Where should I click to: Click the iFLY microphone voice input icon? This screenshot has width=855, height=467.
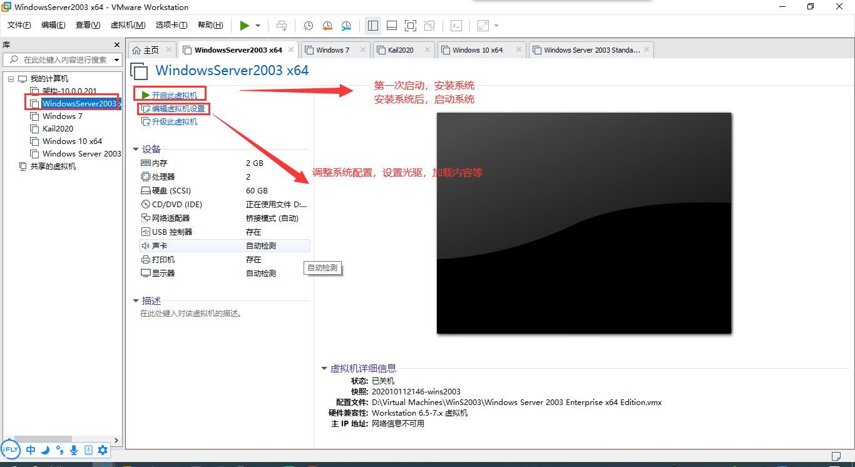tap(74, 450)
